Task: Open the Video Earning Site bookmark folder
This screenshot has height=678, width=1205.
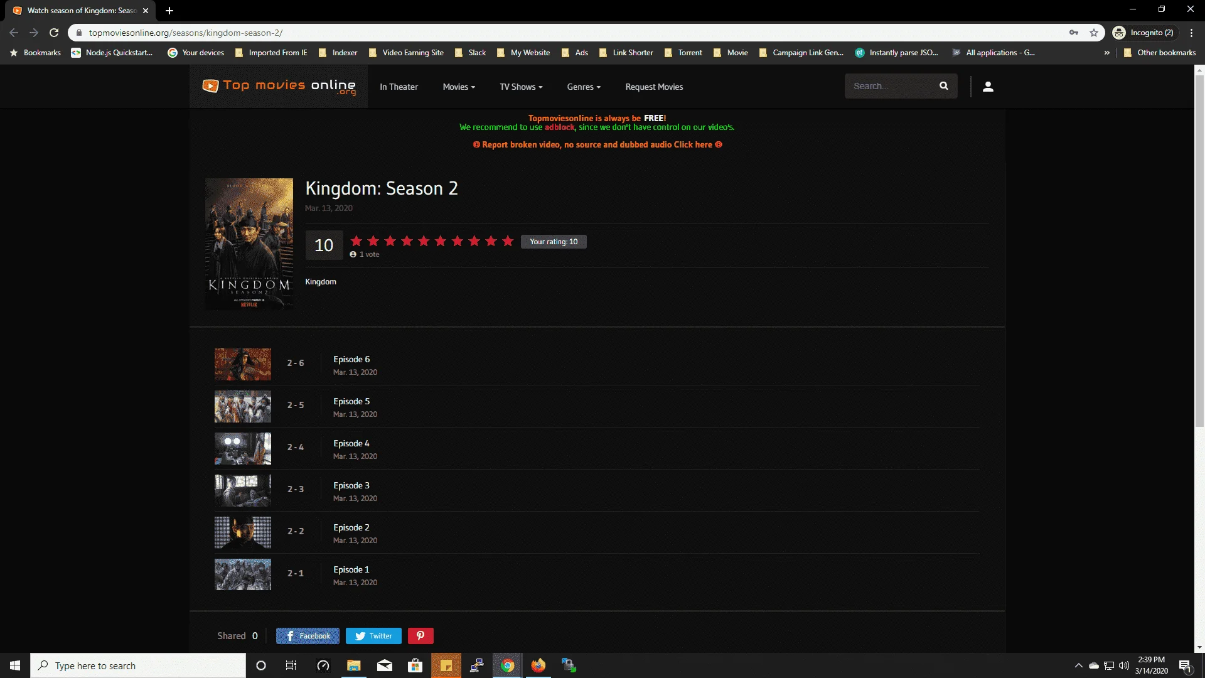Action: coord(406,53)
